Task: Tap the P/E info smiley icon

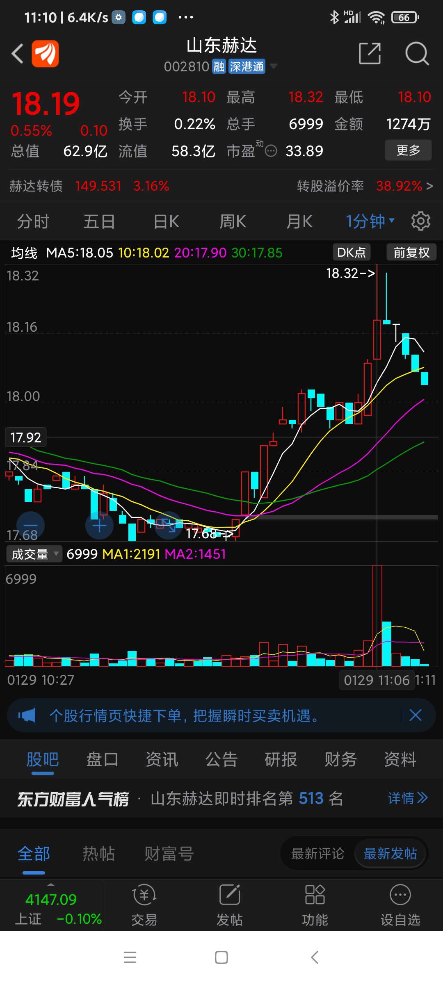Action: [x=271, y=151]
